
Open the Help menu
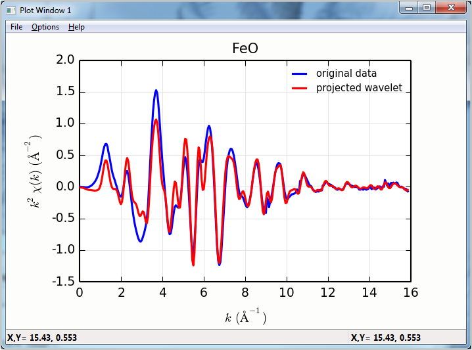point(76,27)
